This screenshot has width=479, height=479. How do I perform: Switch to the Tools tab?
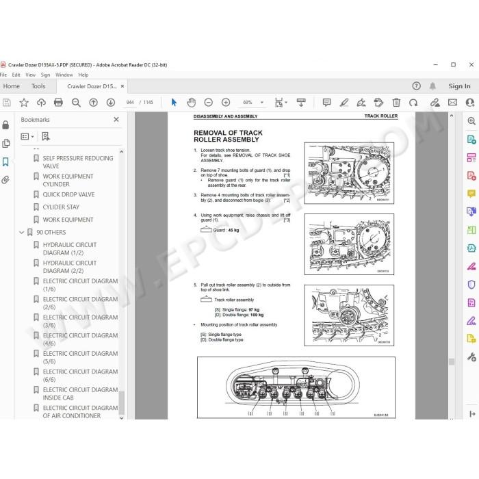[x=38, y=86]
